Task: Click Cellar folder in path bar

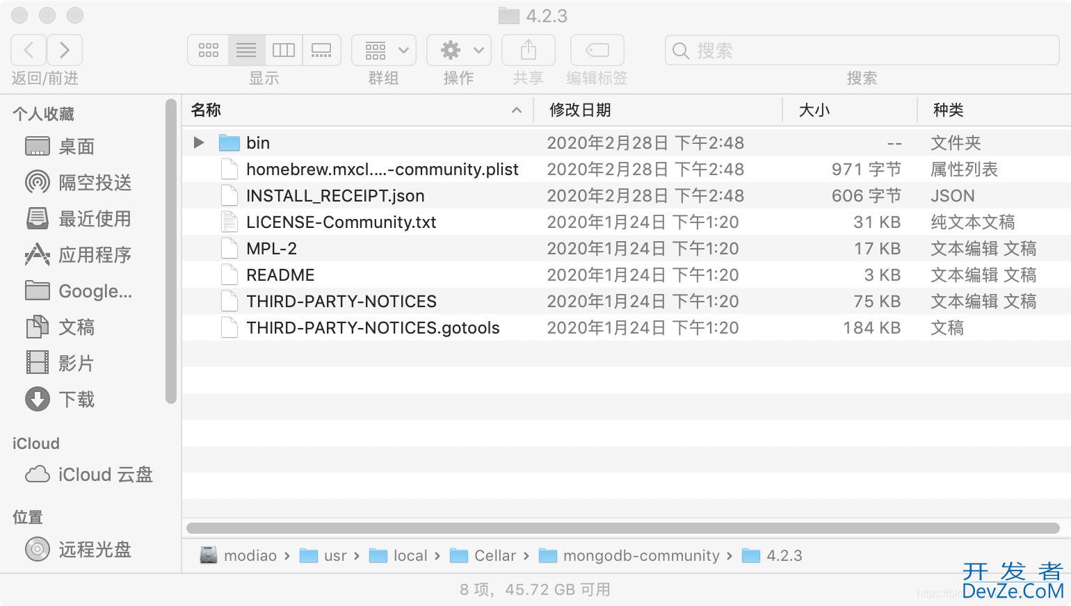Action: click(483, 555)
